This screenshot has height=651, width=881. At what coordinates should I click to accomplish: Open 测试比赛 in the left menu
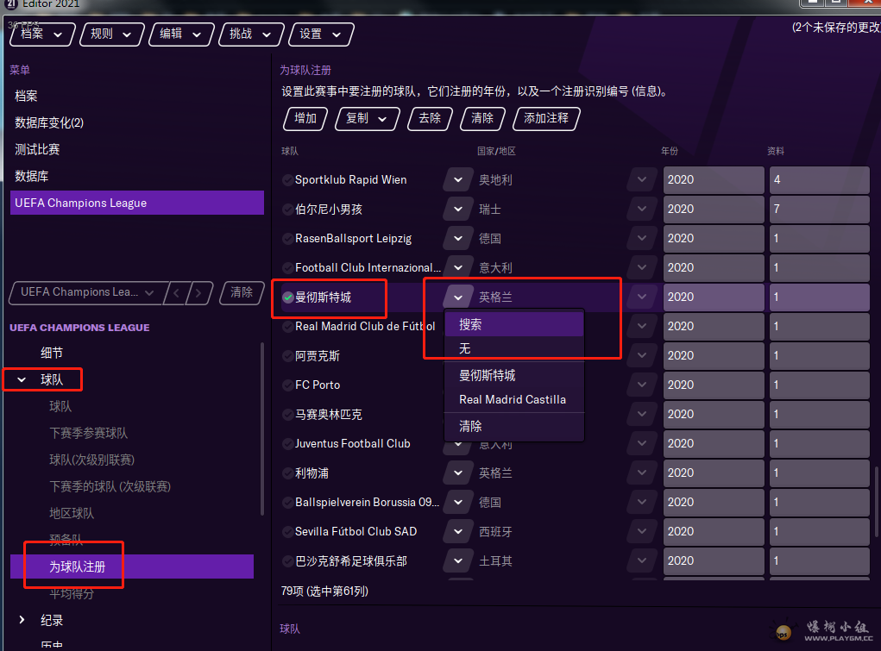point(37,149)
